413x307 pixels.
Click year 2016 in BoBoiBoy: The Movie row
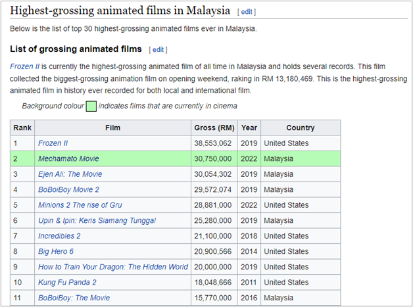(x=249, y=298)
